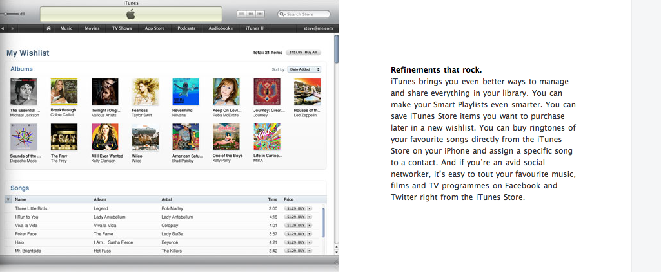Click the Coldplay artist cell
The image size is (661, 272).
click(171, 225)
